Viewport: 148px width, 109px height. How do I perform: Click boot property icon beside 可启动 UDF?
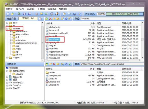coord(40,19)
